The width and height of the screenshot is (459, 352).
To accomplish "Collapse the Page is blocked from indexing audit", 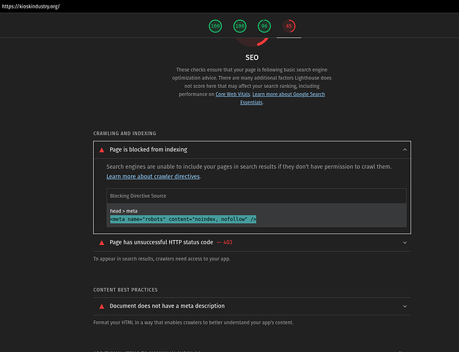I will coord(405,150).
